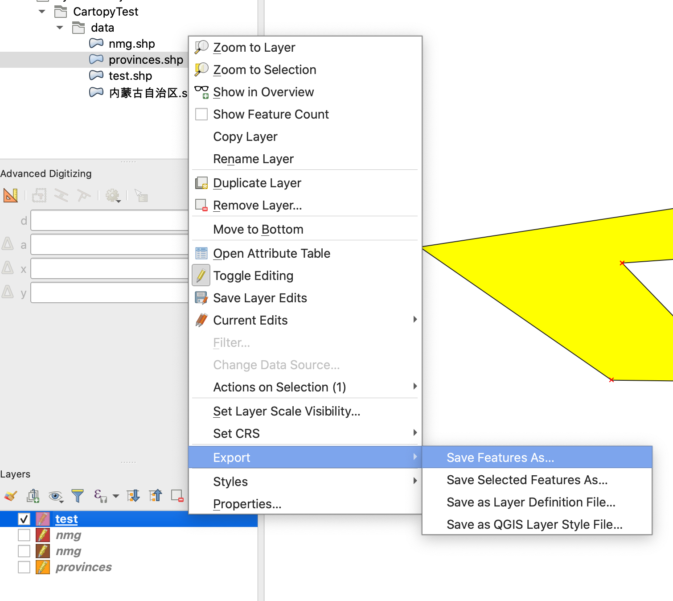The height and width of the screenshot is (601, 673).
Task: Expand the Current Edits submenu
Action: point(305,320)
